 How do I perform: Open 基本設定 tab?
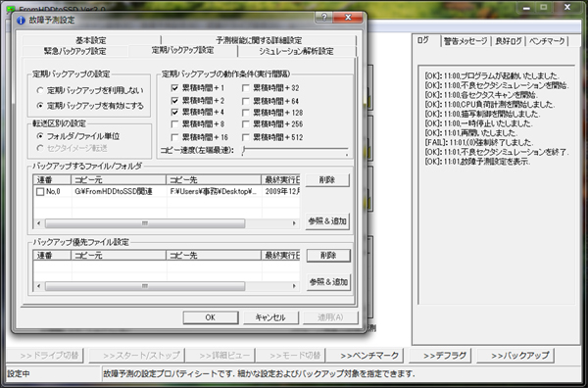click(x=91, y=40)
